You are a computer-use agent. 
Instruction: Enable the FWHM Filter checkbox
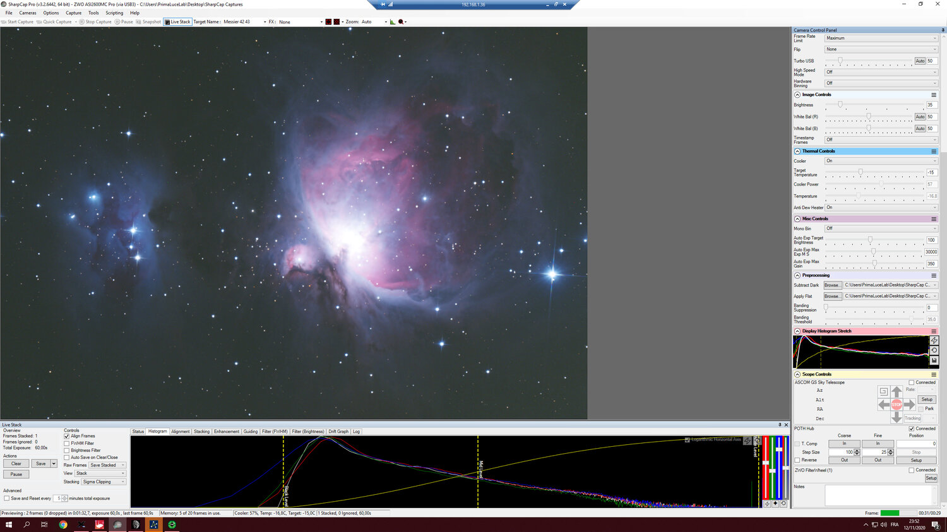67,443
